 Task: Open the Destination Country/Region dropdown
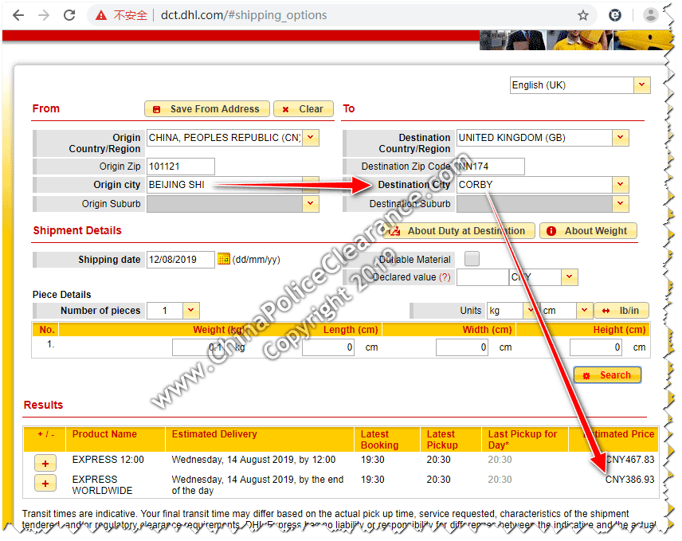(x=620, y=137)
